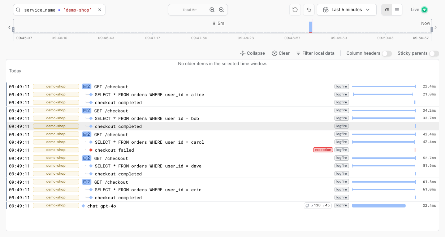The image size is (445, 237).
Task: Open the chat gpt-4o span row
Action: coord(222,206)
